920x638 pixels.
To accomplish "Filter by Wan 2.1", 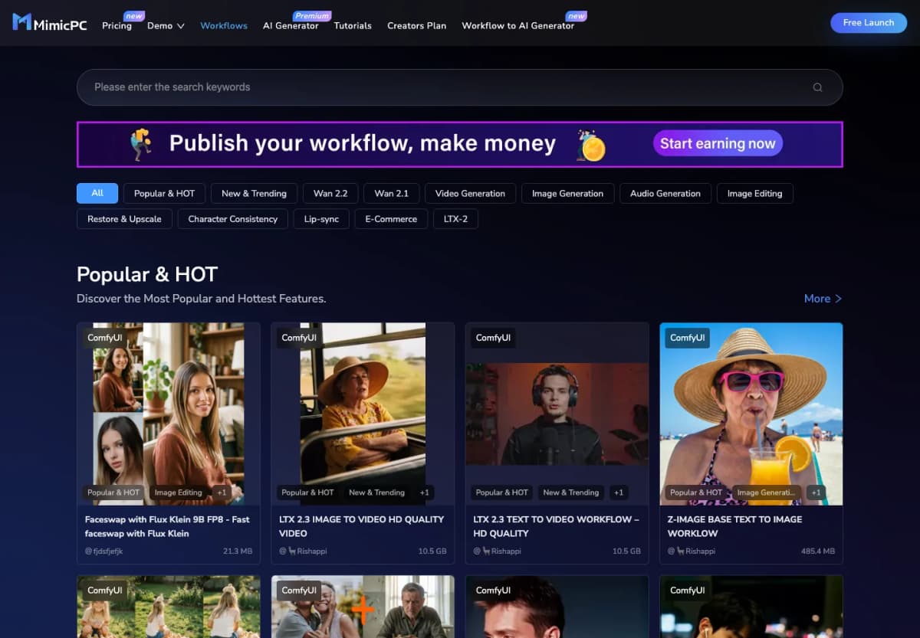I will pos(391,193).
